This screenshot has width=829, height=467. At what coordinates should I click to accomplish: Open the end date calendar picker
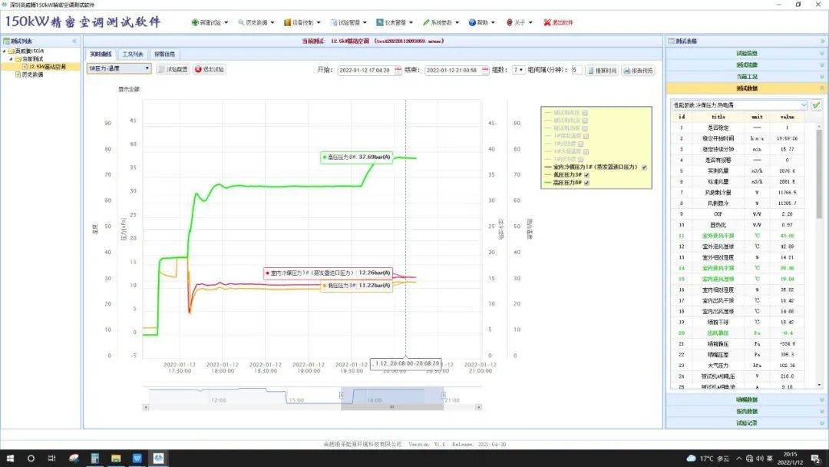485,71
